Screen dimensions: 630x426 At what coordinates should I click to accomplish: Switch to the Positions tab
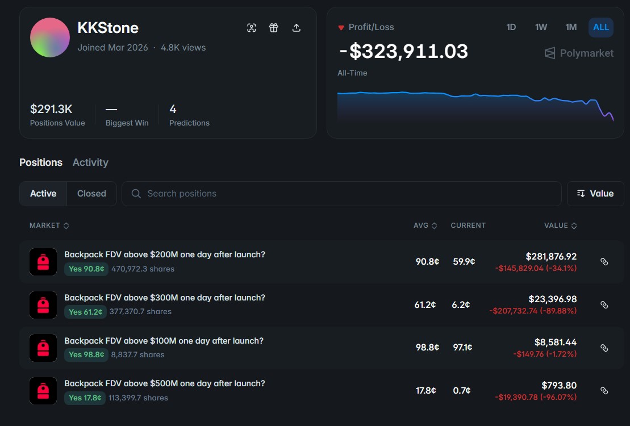41,162
